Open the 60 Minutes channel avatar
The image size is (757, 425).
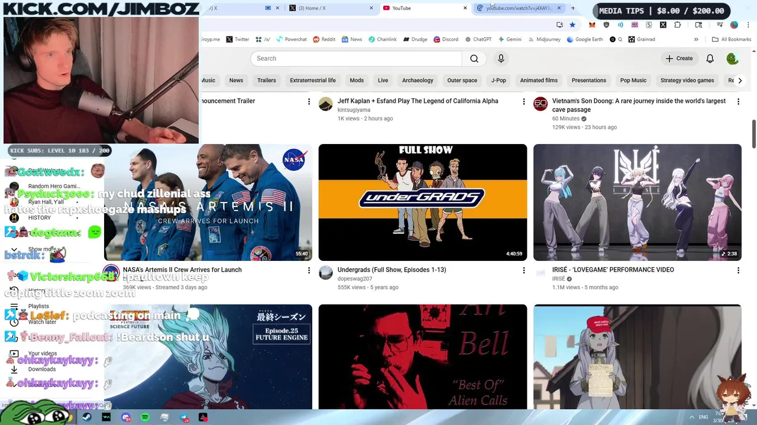541,104
